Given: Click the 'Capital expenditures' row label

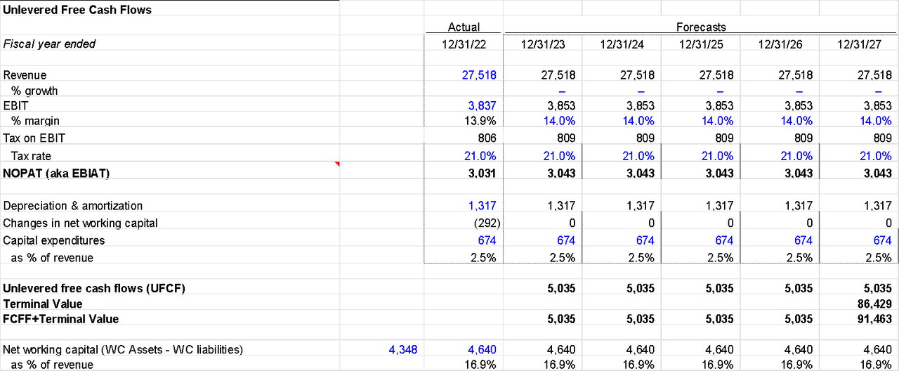Looking at the screenshot, I should (54, 240).
